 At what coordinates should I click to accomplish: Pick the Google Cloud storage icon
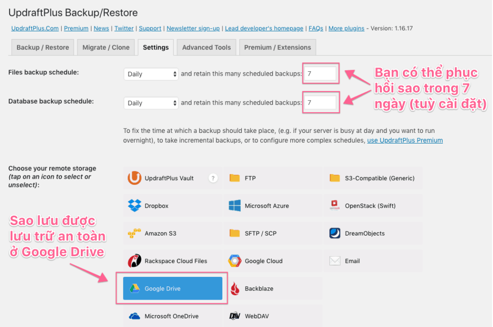click(234, 261)
